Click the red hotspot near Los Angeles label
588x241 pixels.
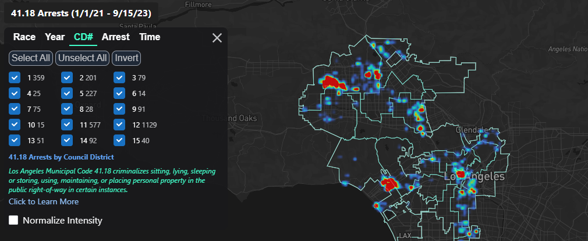pos(461,173)
